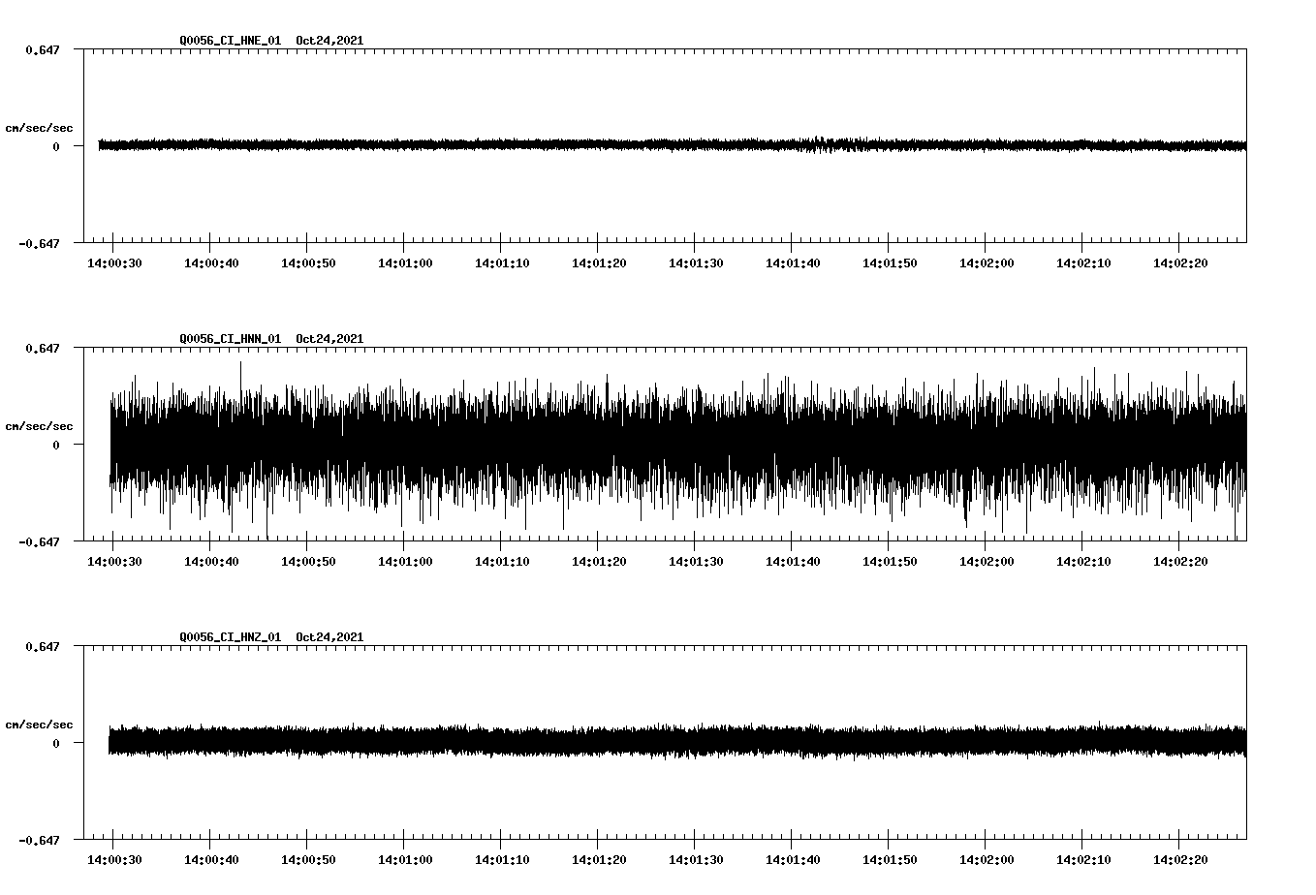The width and height of the screenshot is (1316, 895).
Task: Click the zero baseline label on HNN axis
Action: point(56,445)
